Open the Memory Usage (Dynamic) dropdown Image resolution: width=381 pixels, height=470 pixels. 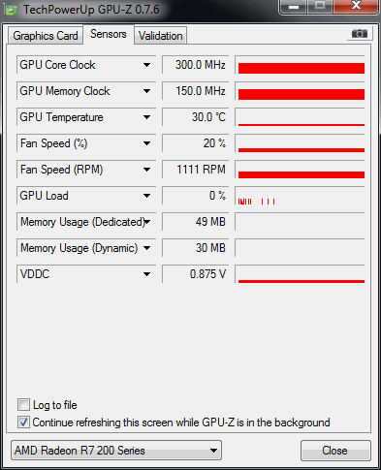(x=146, y=248)
